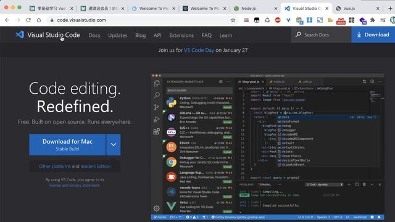Click the top-right Download button
Viewport: 395px width, 222px height.
(x=373, y=35)
